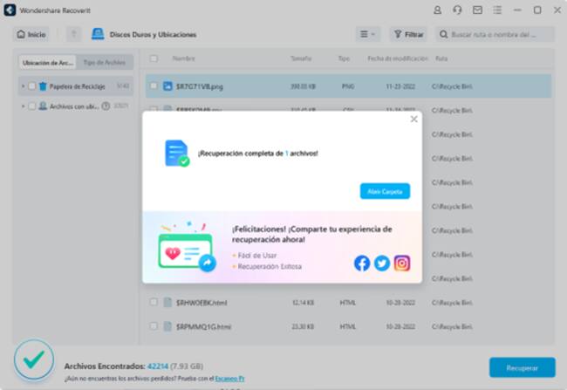This screenshot has height=390, width=567.
Task: Click the mail envelope icon in title bar
Action: coord(477,10)
